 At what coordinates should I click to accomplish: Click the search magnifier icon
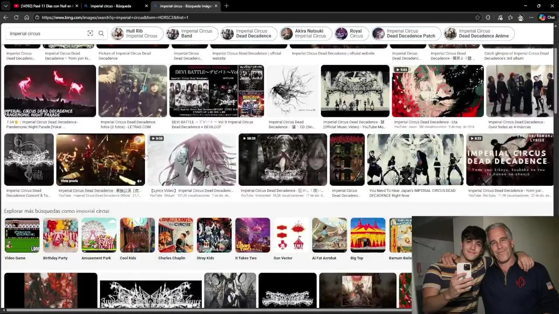[101, 34]
